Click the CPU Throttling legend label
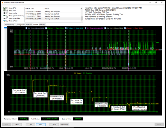Viewport: 166px width, 128px height. pyautogui.click(x=87, y=73)
